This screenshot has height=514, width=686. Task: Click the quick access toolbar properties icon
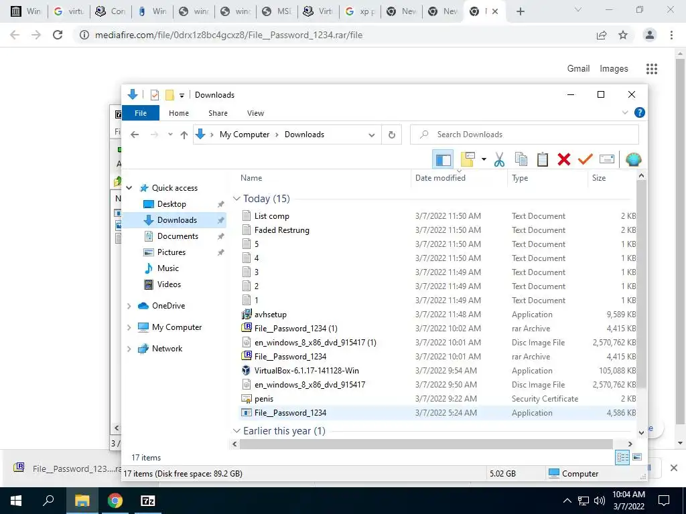pos(154,95)
